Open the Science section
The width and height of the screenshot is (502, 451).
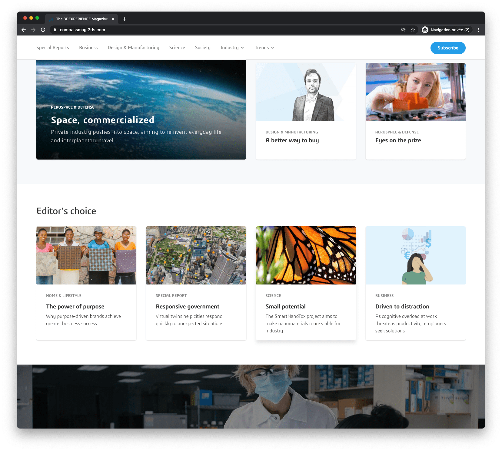(177, 48)
